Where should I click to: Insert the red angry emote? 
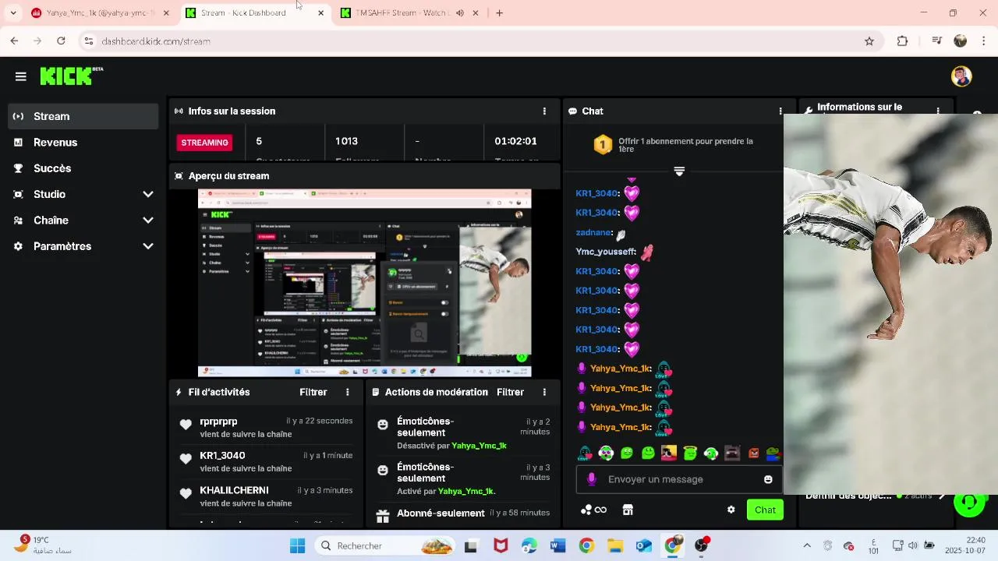[753, 453]
